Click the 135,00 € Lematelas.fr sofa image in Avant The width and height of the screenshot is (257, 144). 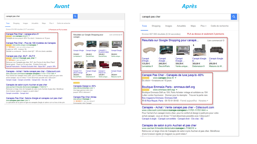point(79,44)
